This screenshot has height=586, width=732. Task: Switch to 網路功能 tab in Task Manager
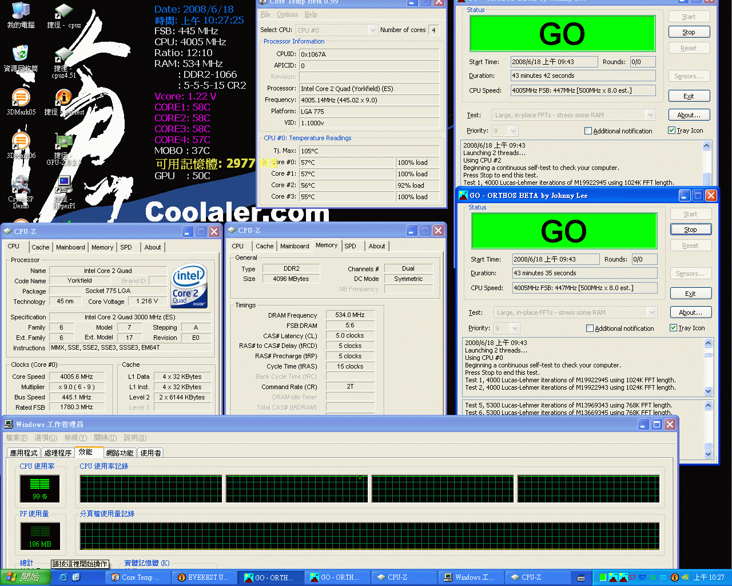click(x=120, y=453)
